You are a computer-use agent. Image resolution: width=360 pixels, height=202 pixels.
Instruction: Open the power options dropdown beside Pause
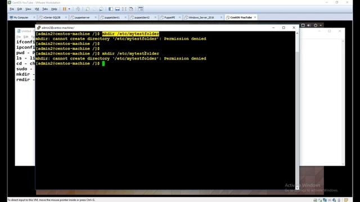pos(69,9)
